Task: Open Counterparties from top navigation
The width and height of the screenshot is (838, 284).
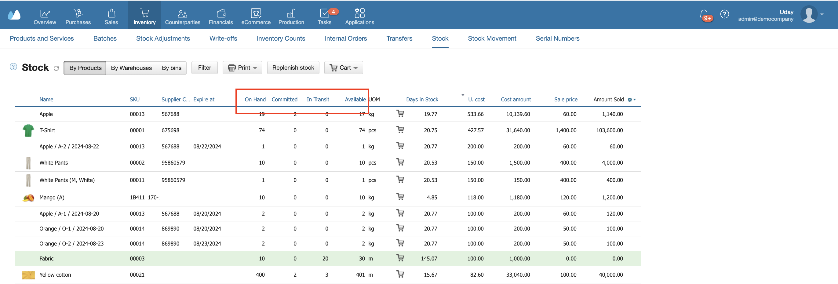Action: pos(183,16)
